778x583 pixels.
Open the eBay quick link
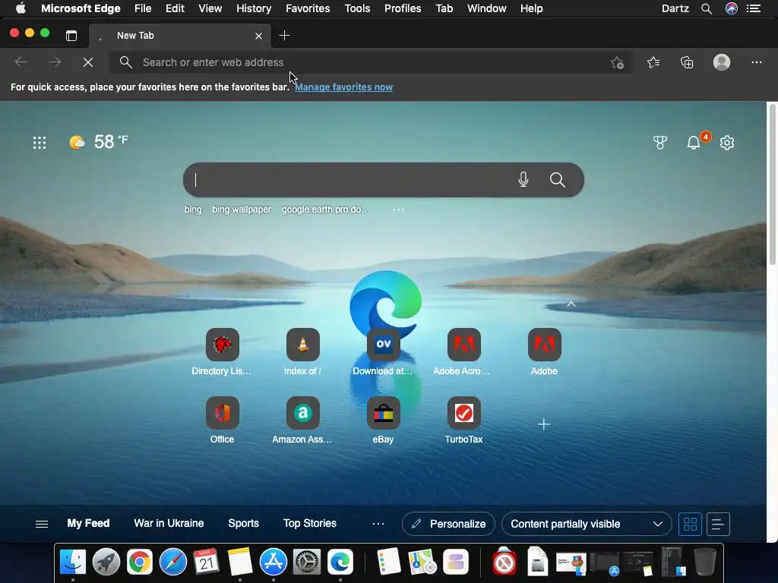click(383, 420)
